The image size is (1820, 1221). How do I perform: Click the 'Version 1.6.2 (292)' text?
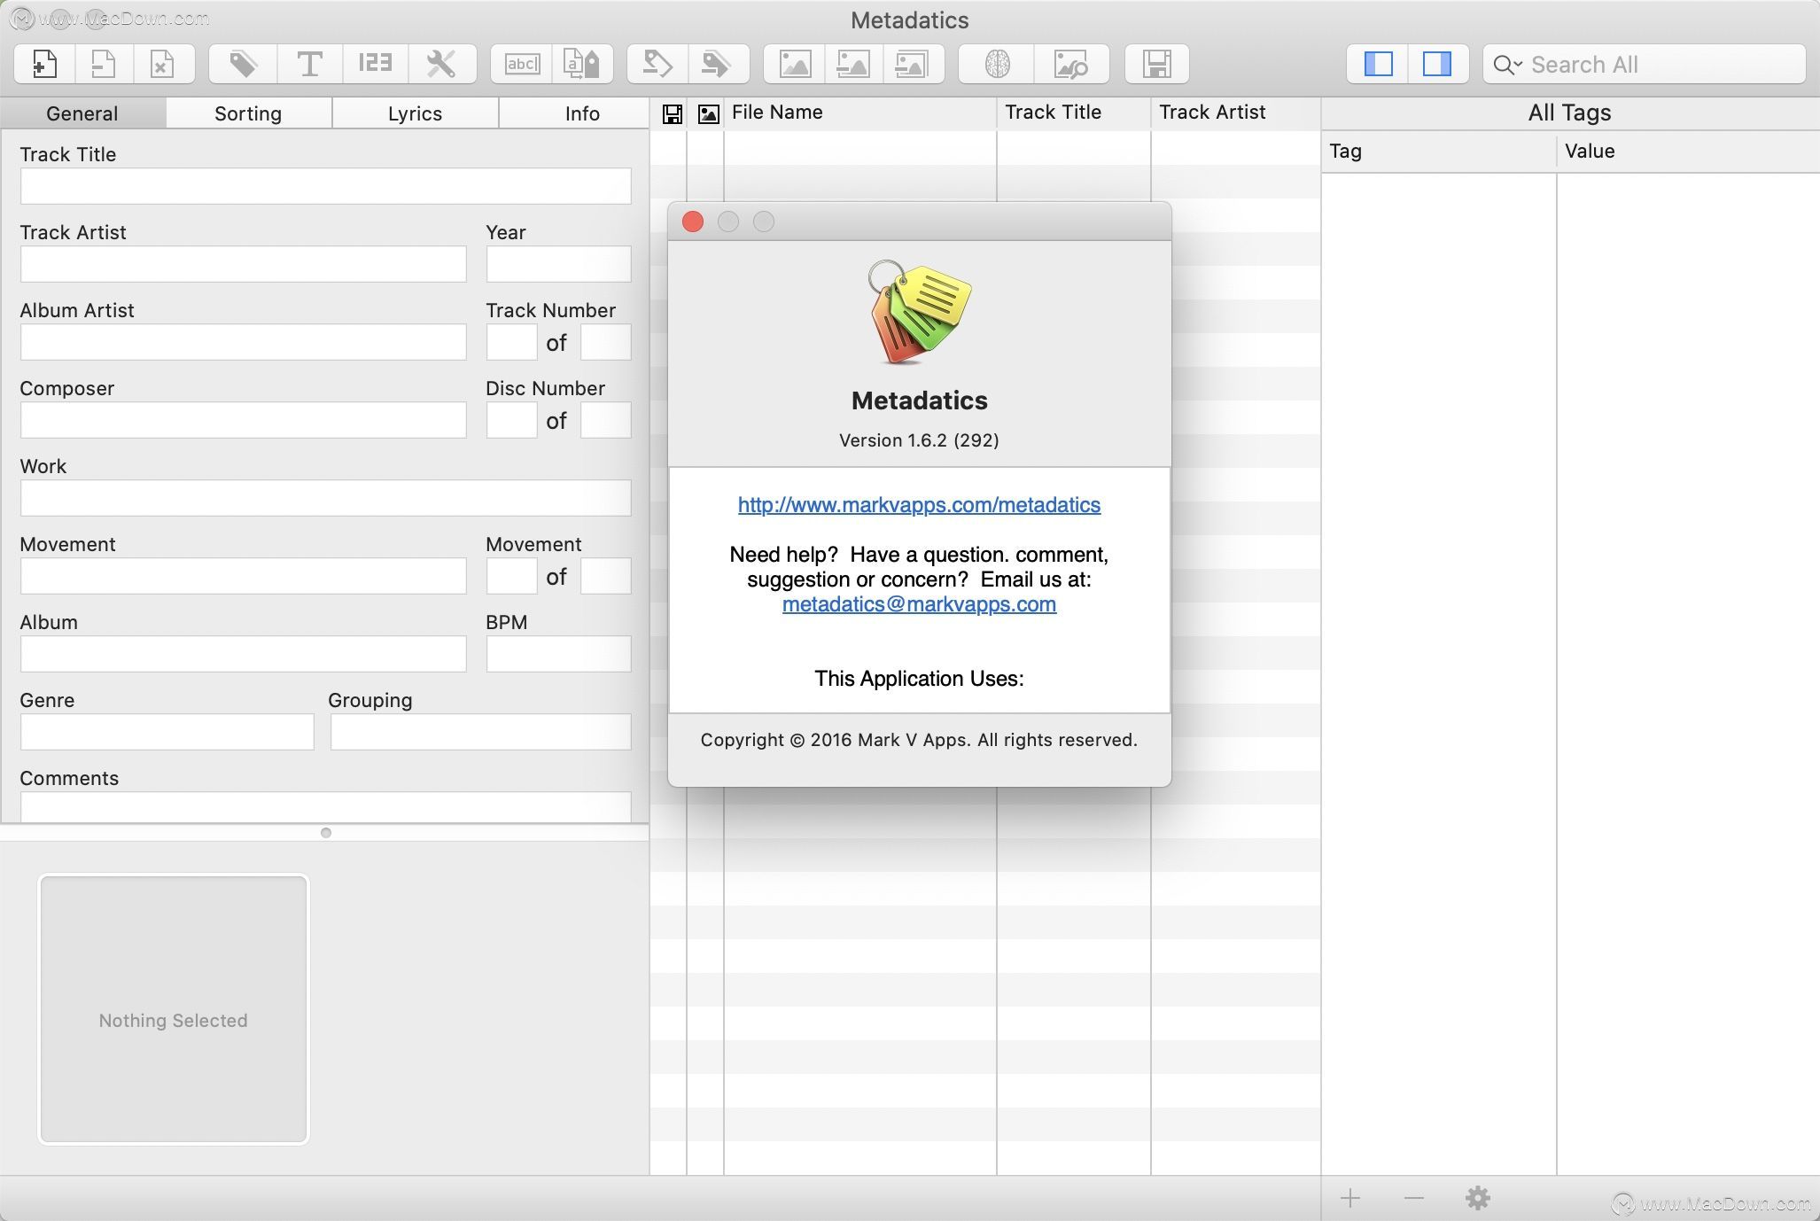[x=919, y=440]
